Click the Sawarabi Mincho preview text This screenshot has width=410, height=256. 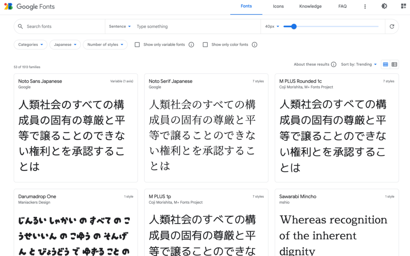[x=334, y=235]
